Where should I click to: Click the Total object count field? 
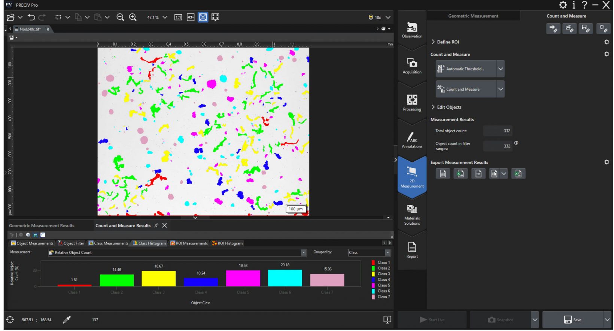pyautogui.click(x=498, y=131)
